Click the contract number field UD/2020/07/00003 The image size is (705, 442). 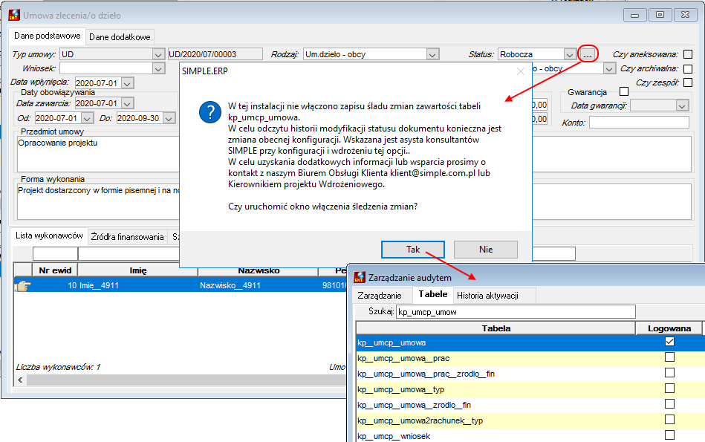click(215, 54)
